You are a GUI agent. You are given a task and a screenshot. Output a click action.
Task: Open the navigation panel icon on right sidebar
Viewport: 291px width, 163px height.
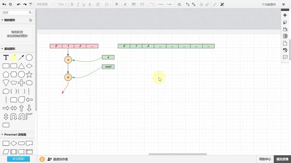pos(285,15)
